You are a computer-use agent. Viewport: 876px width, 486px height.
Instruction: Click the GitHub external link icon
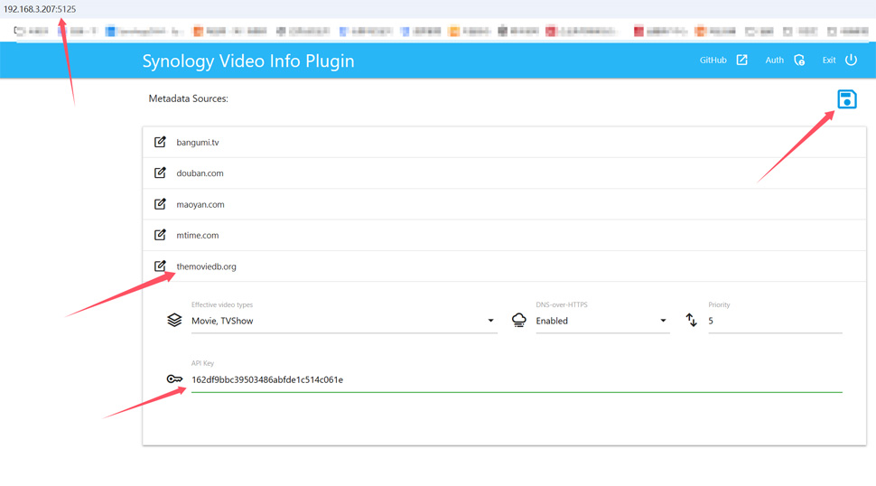tap(741, 61)
